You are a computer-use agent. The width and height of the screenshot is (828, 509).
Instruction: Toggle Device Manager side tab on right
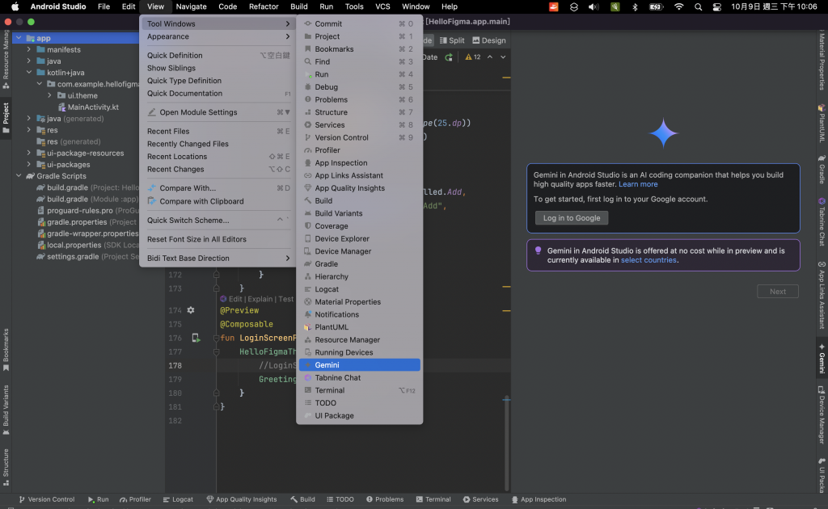pos(822,415)
